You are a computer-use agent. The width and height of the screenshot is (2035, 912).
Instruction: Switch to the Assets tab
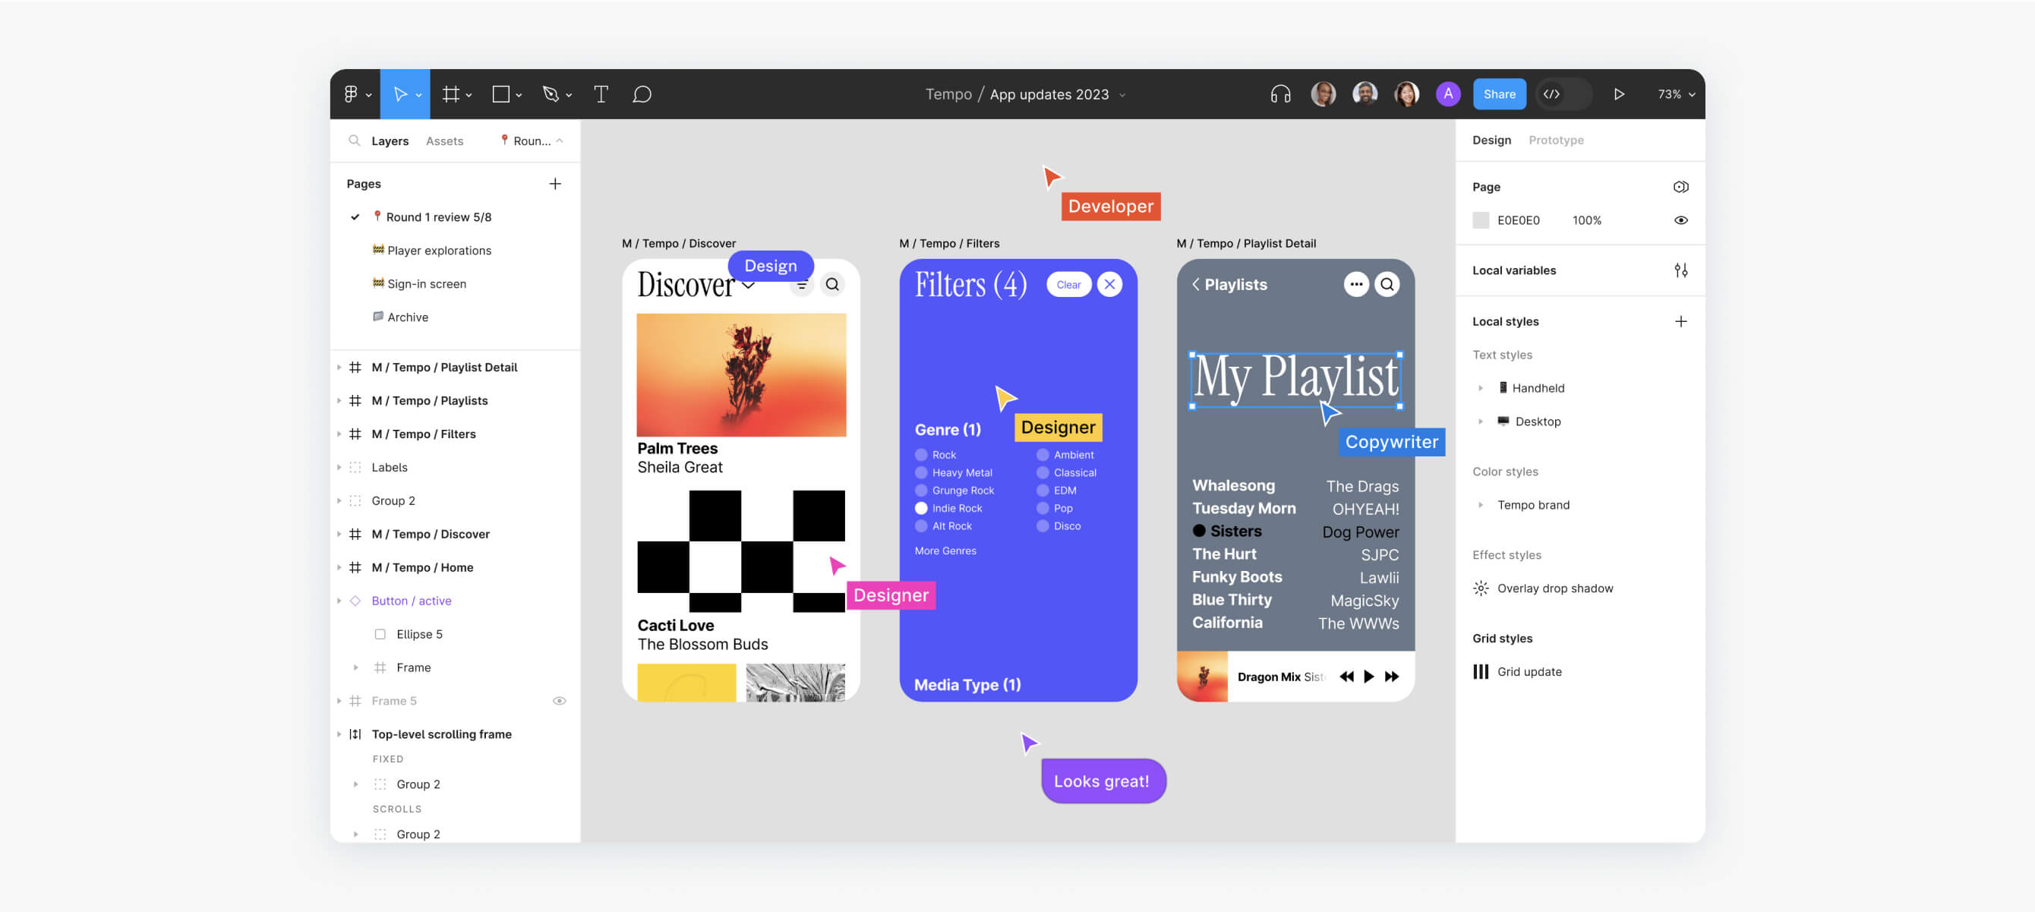[444, 140]
